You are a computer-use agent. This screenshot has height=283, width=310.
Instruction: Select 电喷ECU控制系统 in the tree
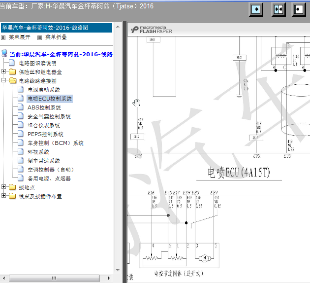click(x=50, y=99)
